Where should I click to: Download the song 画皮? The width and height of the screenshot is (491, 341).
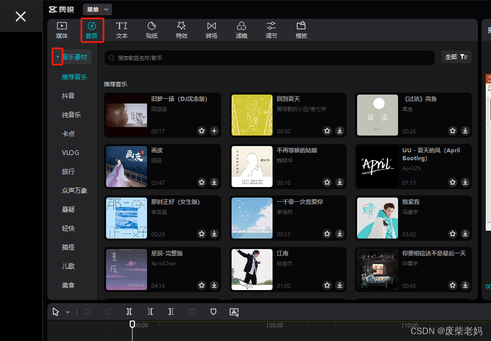coord(214,182)
